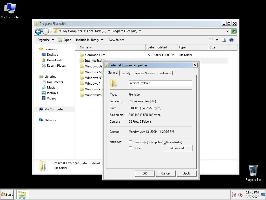266x200 pixels.
Task: Click the muted speaker tray icon
Action: 240,195
